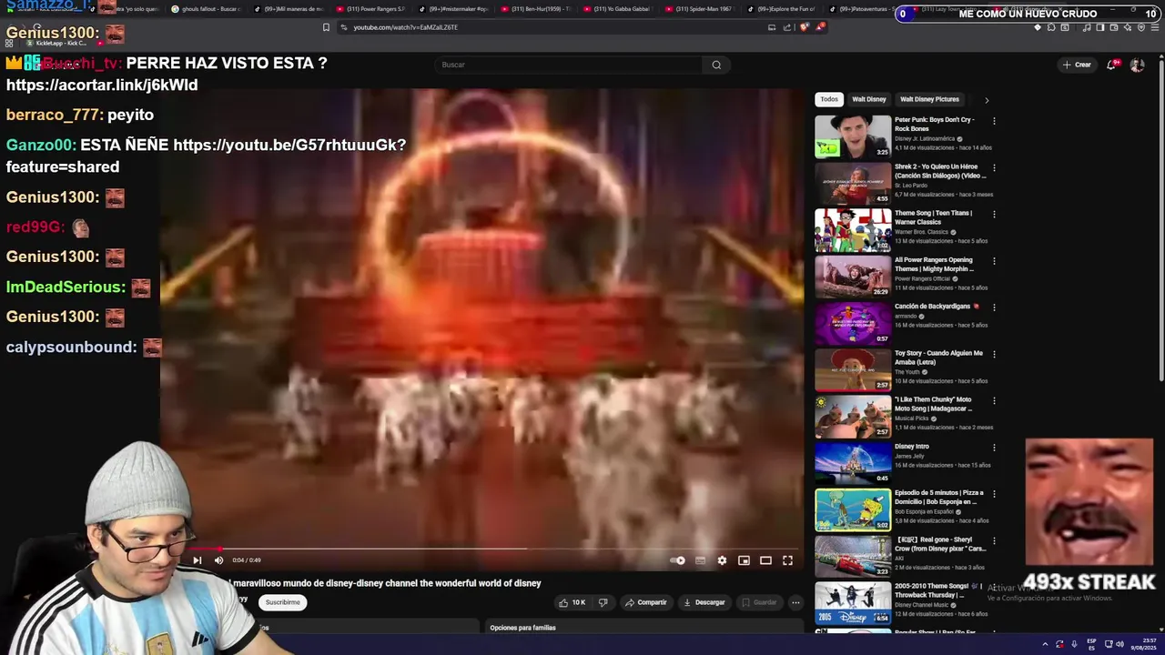
Task: Open the player settings gear
Action: (x=722, y=560)
